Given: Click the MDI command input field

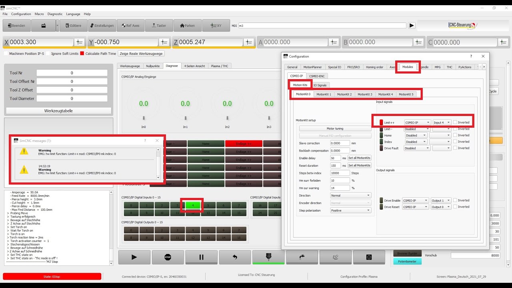Looking at the screenshot, I should tap(322, 26).
